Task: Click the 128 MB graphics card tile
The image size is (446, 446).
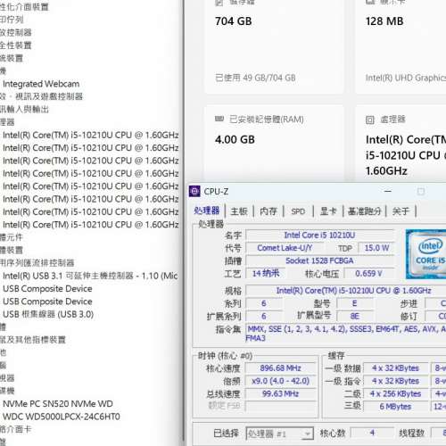Action: 401,46
